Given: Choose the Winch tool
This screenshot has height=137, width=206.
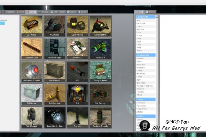Looking at the screenshot, I should click(146, 51).
